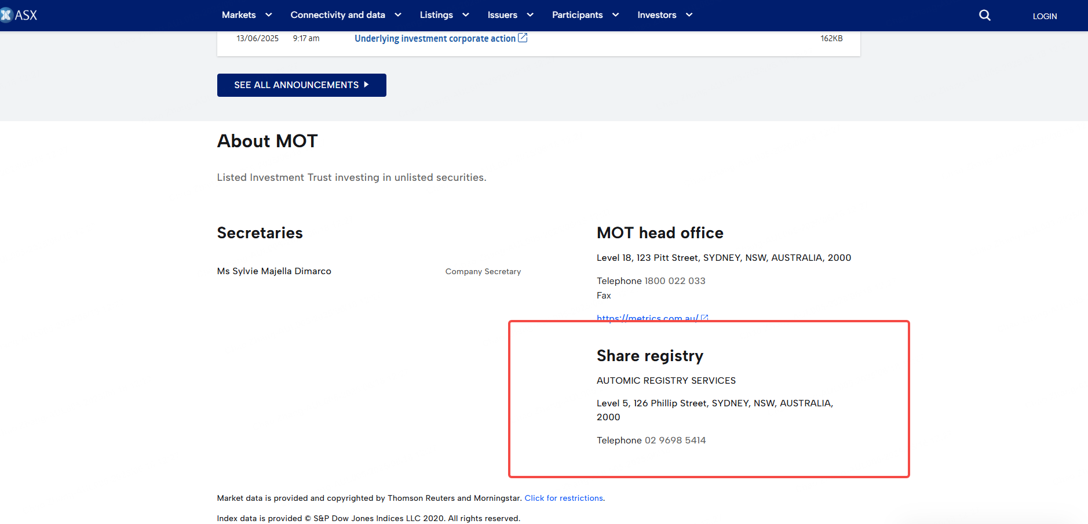
Task: Click external-link icon next to metrics.com.au
Action: [704, 318]
